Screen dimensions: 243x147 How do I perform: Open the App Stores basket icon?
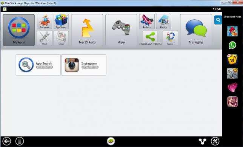coord(61,22)
